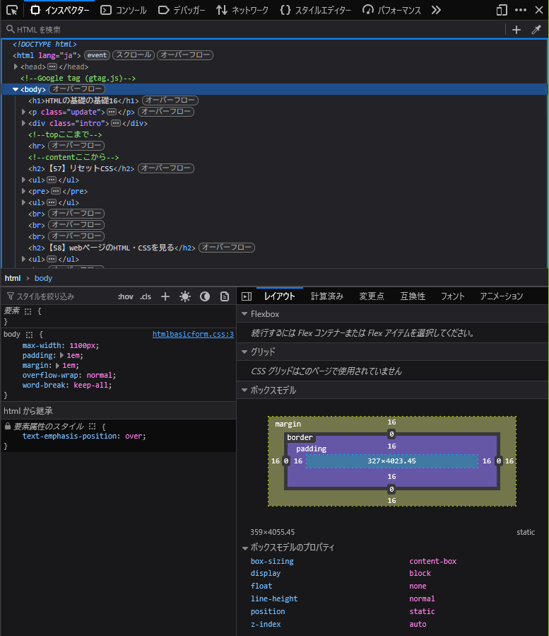
Task: Collapse the Flexbox section
Action: pos(244,314)
